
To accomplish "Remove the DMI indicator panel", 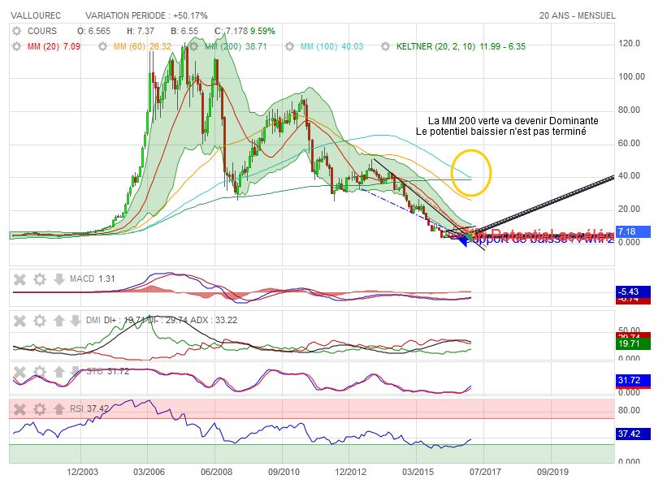I will tap(19, 321).
